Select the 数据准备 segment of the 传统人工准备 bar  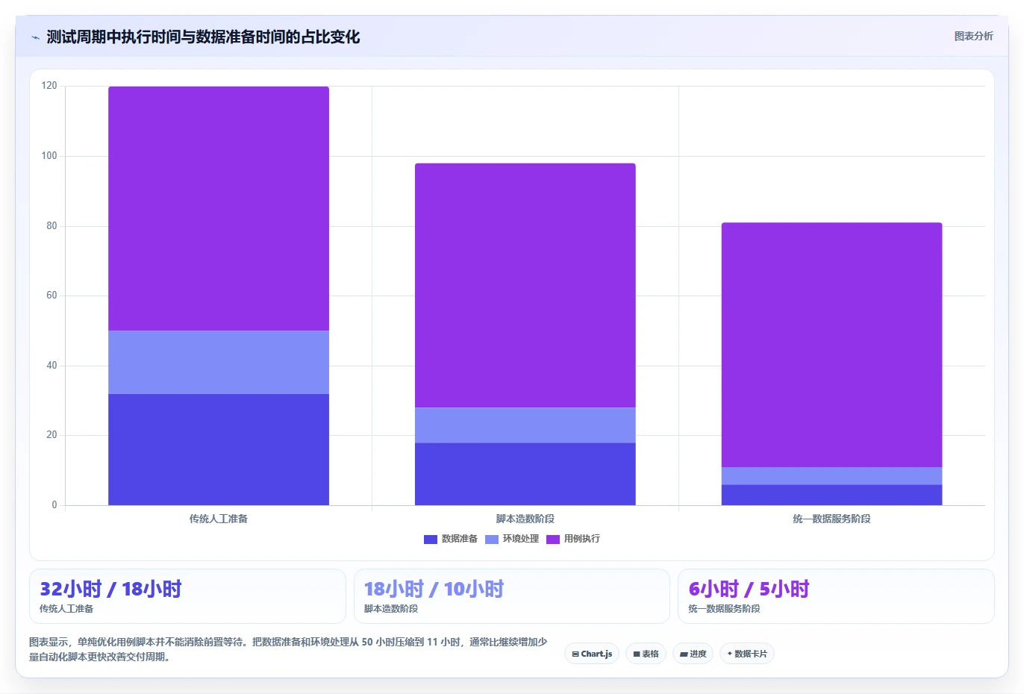point(219,449)
